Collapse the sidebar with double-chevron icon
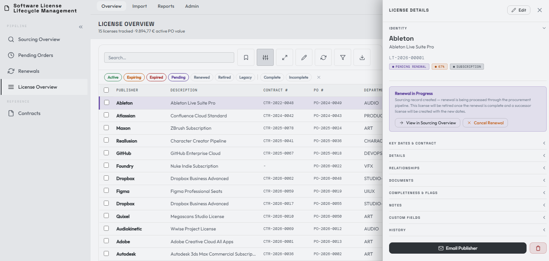The height and width of the screenshot is (261, 549). coord(81,27)
